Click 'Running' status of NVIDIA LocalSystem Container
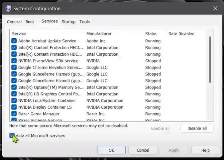The image size is (224, 160). [x=153, y=100]
